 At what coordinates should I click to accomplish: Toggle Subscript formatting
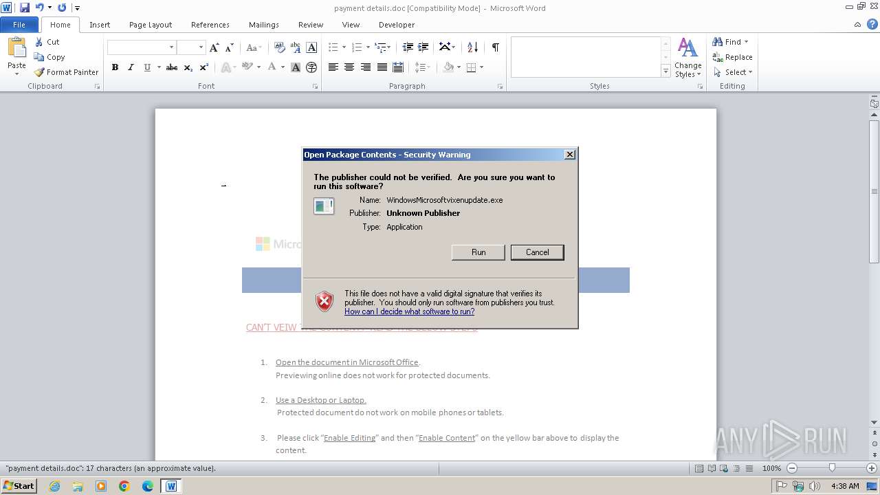[x=188, y=67]
